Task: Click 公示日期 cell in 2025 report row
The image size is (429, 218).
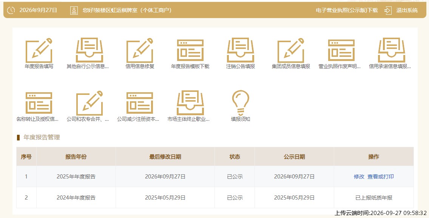Action: pyautogui.click(x=295, y=177)
